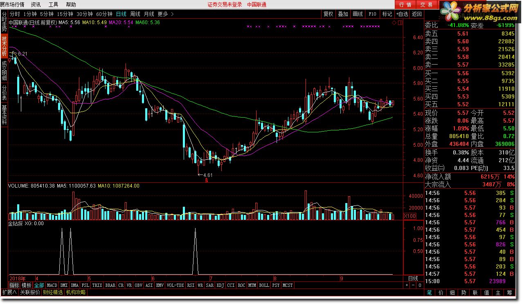
Task: Select the 周线 weekly period
Action: 135,14
